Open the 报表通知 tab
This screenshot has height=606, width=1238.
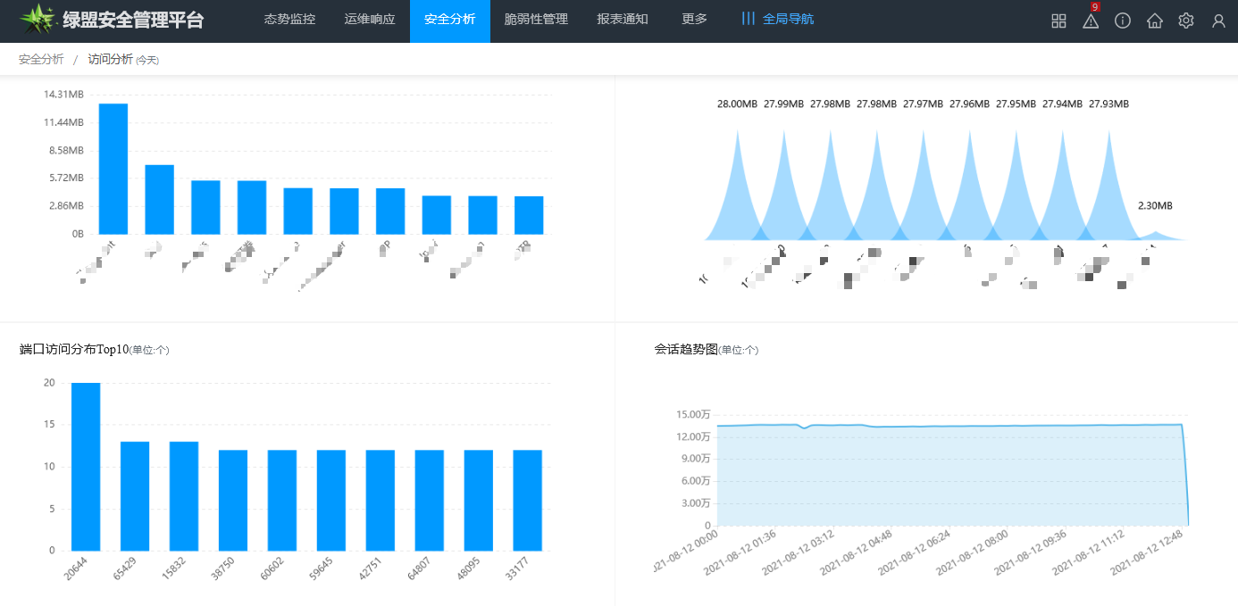tap(623, 19)
